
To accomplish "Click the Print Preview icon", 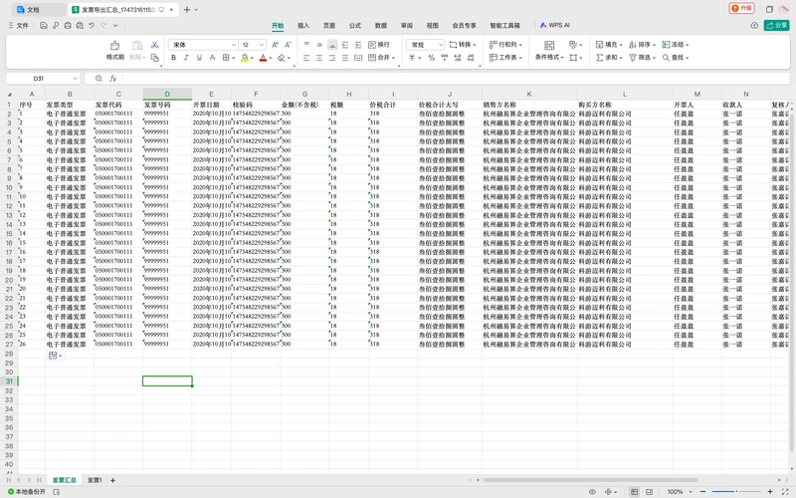I will click(80, 26).
